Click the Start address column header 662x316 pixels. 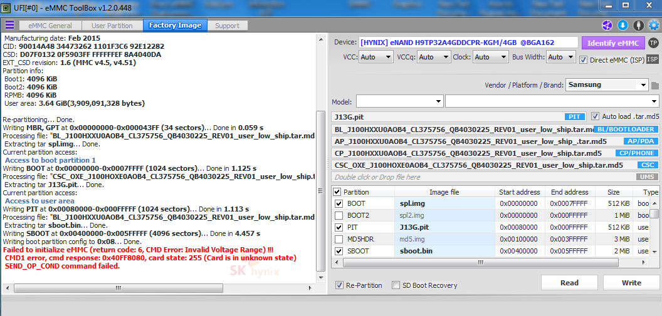click(519, 191)
